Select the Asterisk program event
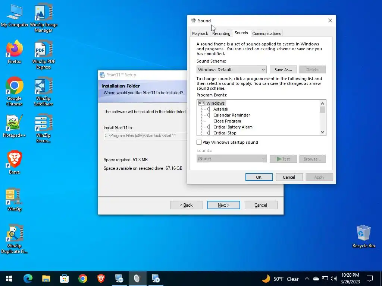 point(221,109)
